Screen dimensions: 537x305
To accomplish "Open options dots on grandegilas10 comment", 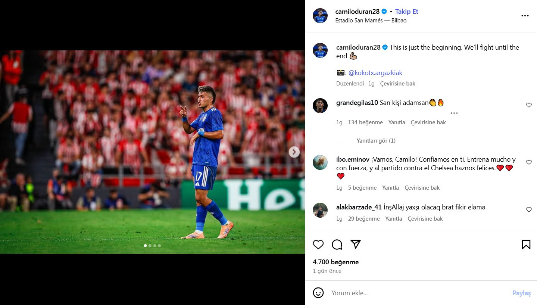I will (454, 113).
